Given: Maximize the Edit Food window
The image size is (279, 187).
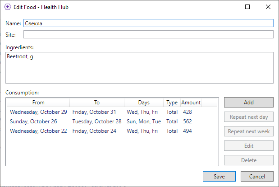Looking at the screenshot, I should 247,7.
